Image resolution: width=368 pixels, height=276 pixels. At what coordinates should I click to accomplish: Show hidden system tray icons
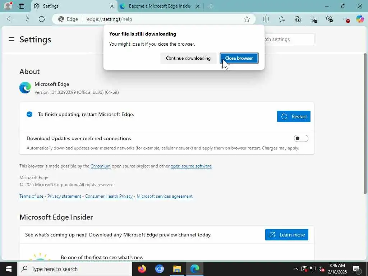(295, 269)
